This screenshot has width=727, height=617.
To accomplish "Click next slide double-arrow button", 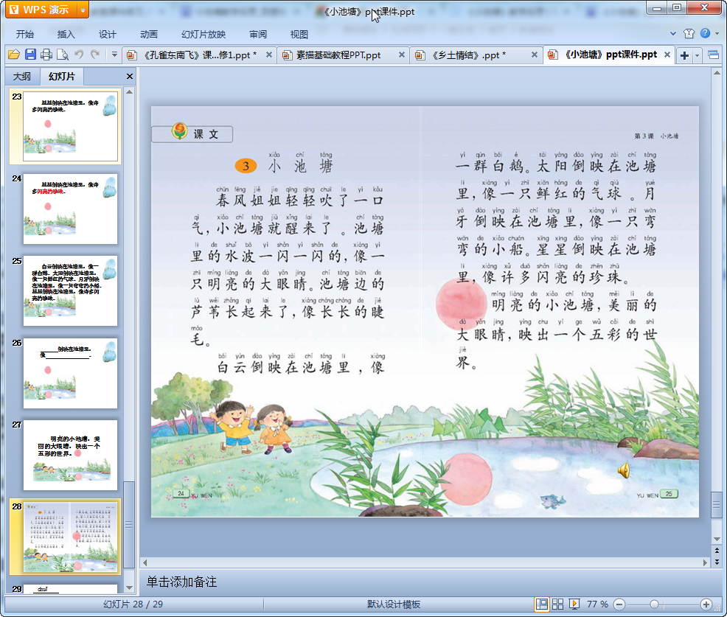I will pyautogui.click(x=717, y=562).
